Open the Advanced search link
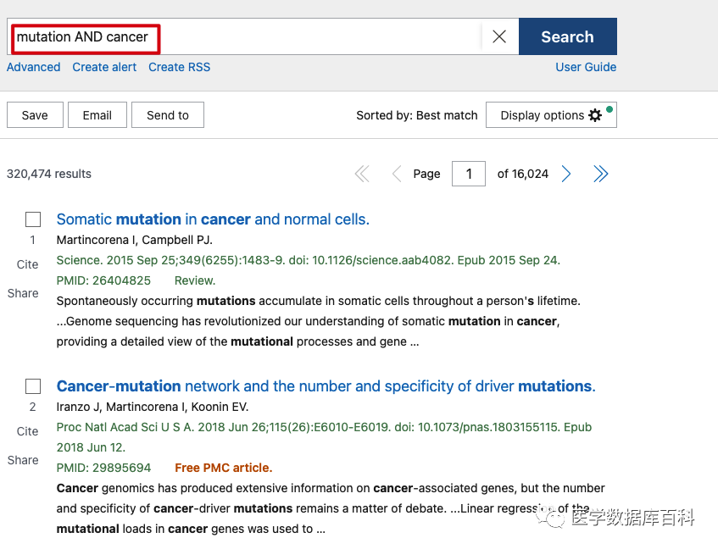 click(33, 67)
